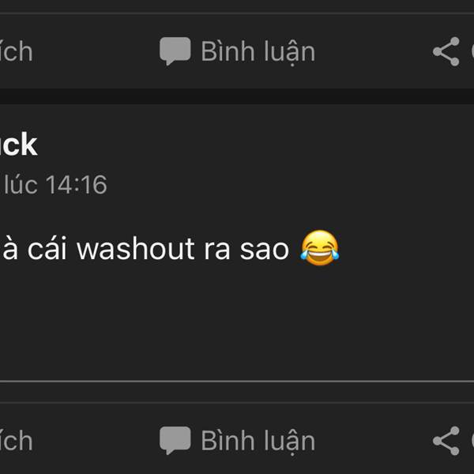The image size is (474, 474).
Task: Click the word "sao" before the emoji
Action: 265,250
